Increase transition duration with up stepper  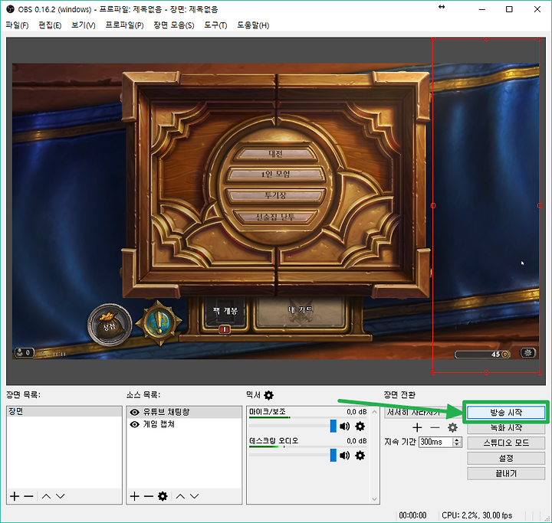(x=457, y=440)
